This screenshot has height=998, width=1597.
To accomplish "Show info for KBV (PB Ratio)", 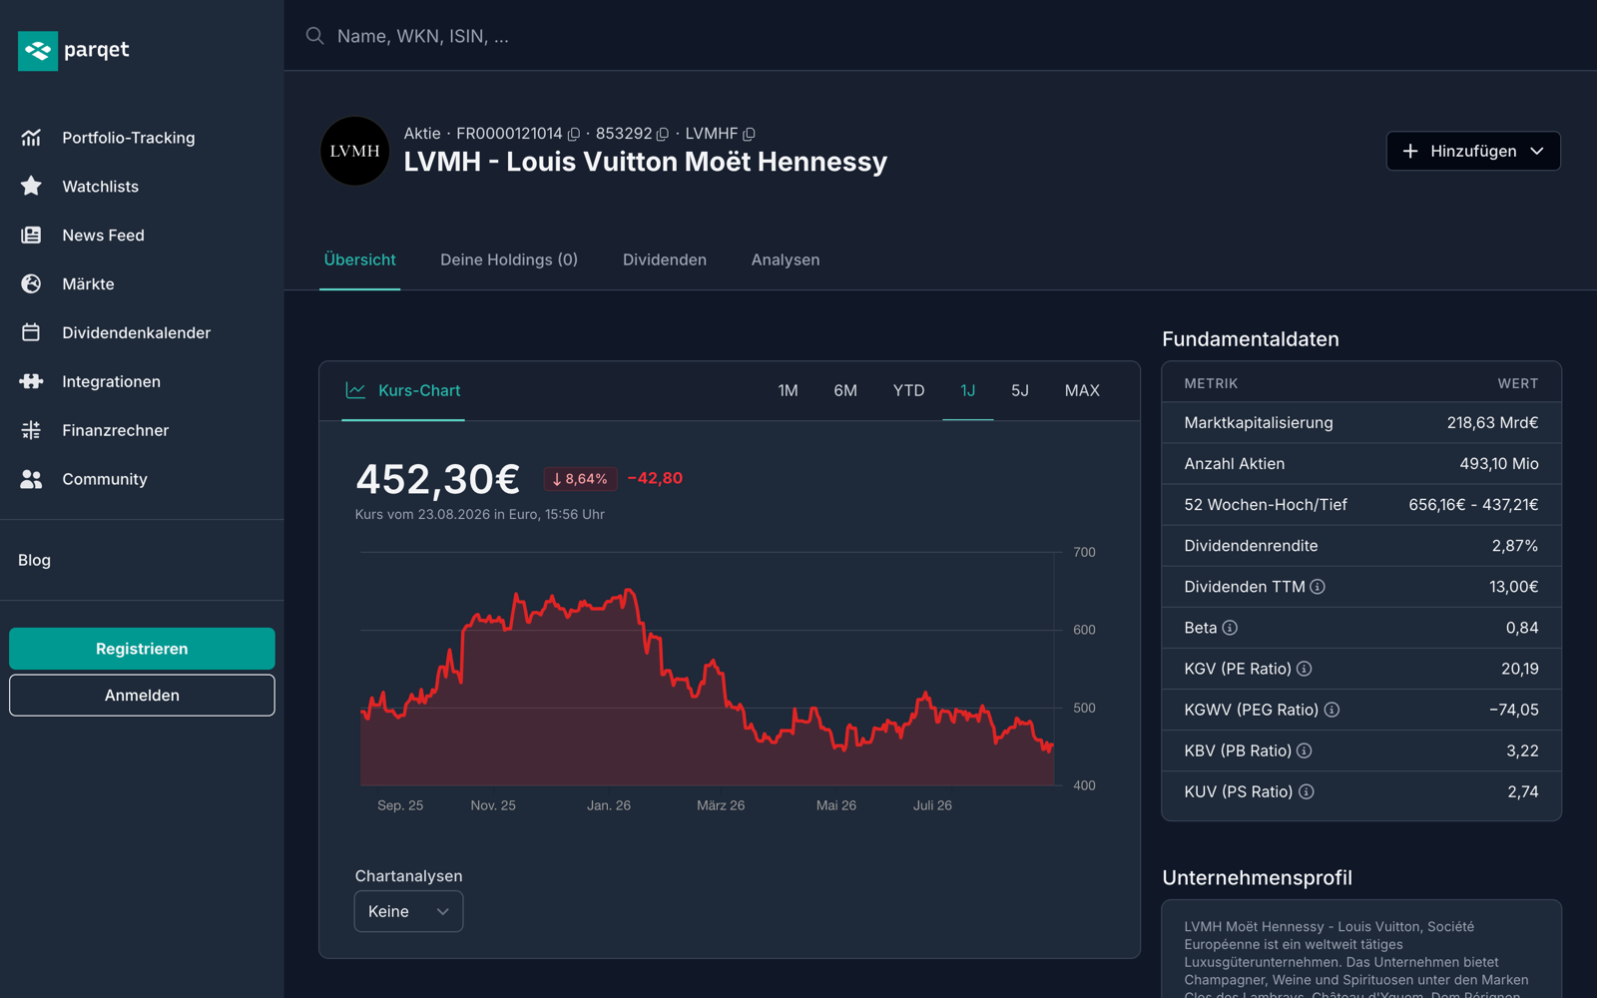I will click(1305, 750).
